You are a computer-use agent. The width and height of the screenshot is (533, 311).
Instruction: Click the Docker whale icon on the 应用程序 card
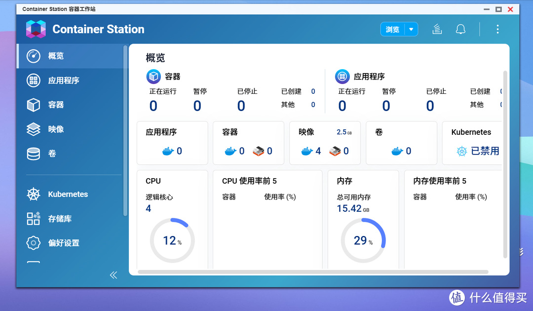pos(169,151)
